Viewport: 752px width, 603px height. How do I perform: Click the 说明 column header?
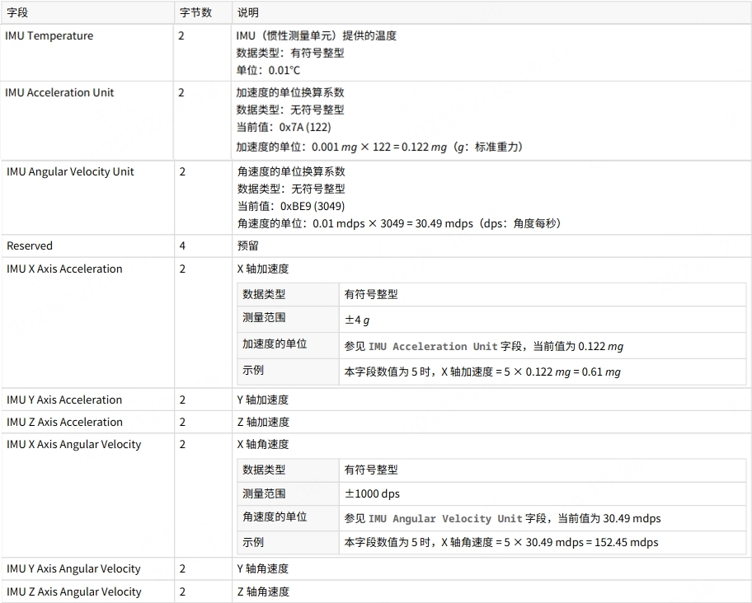(x=247, y=12)
